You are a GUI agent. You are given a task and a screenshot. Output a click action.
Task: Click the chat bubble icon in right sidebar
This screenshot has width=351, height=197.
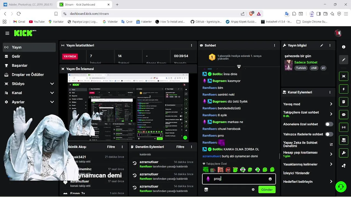(x=344, y=115)
